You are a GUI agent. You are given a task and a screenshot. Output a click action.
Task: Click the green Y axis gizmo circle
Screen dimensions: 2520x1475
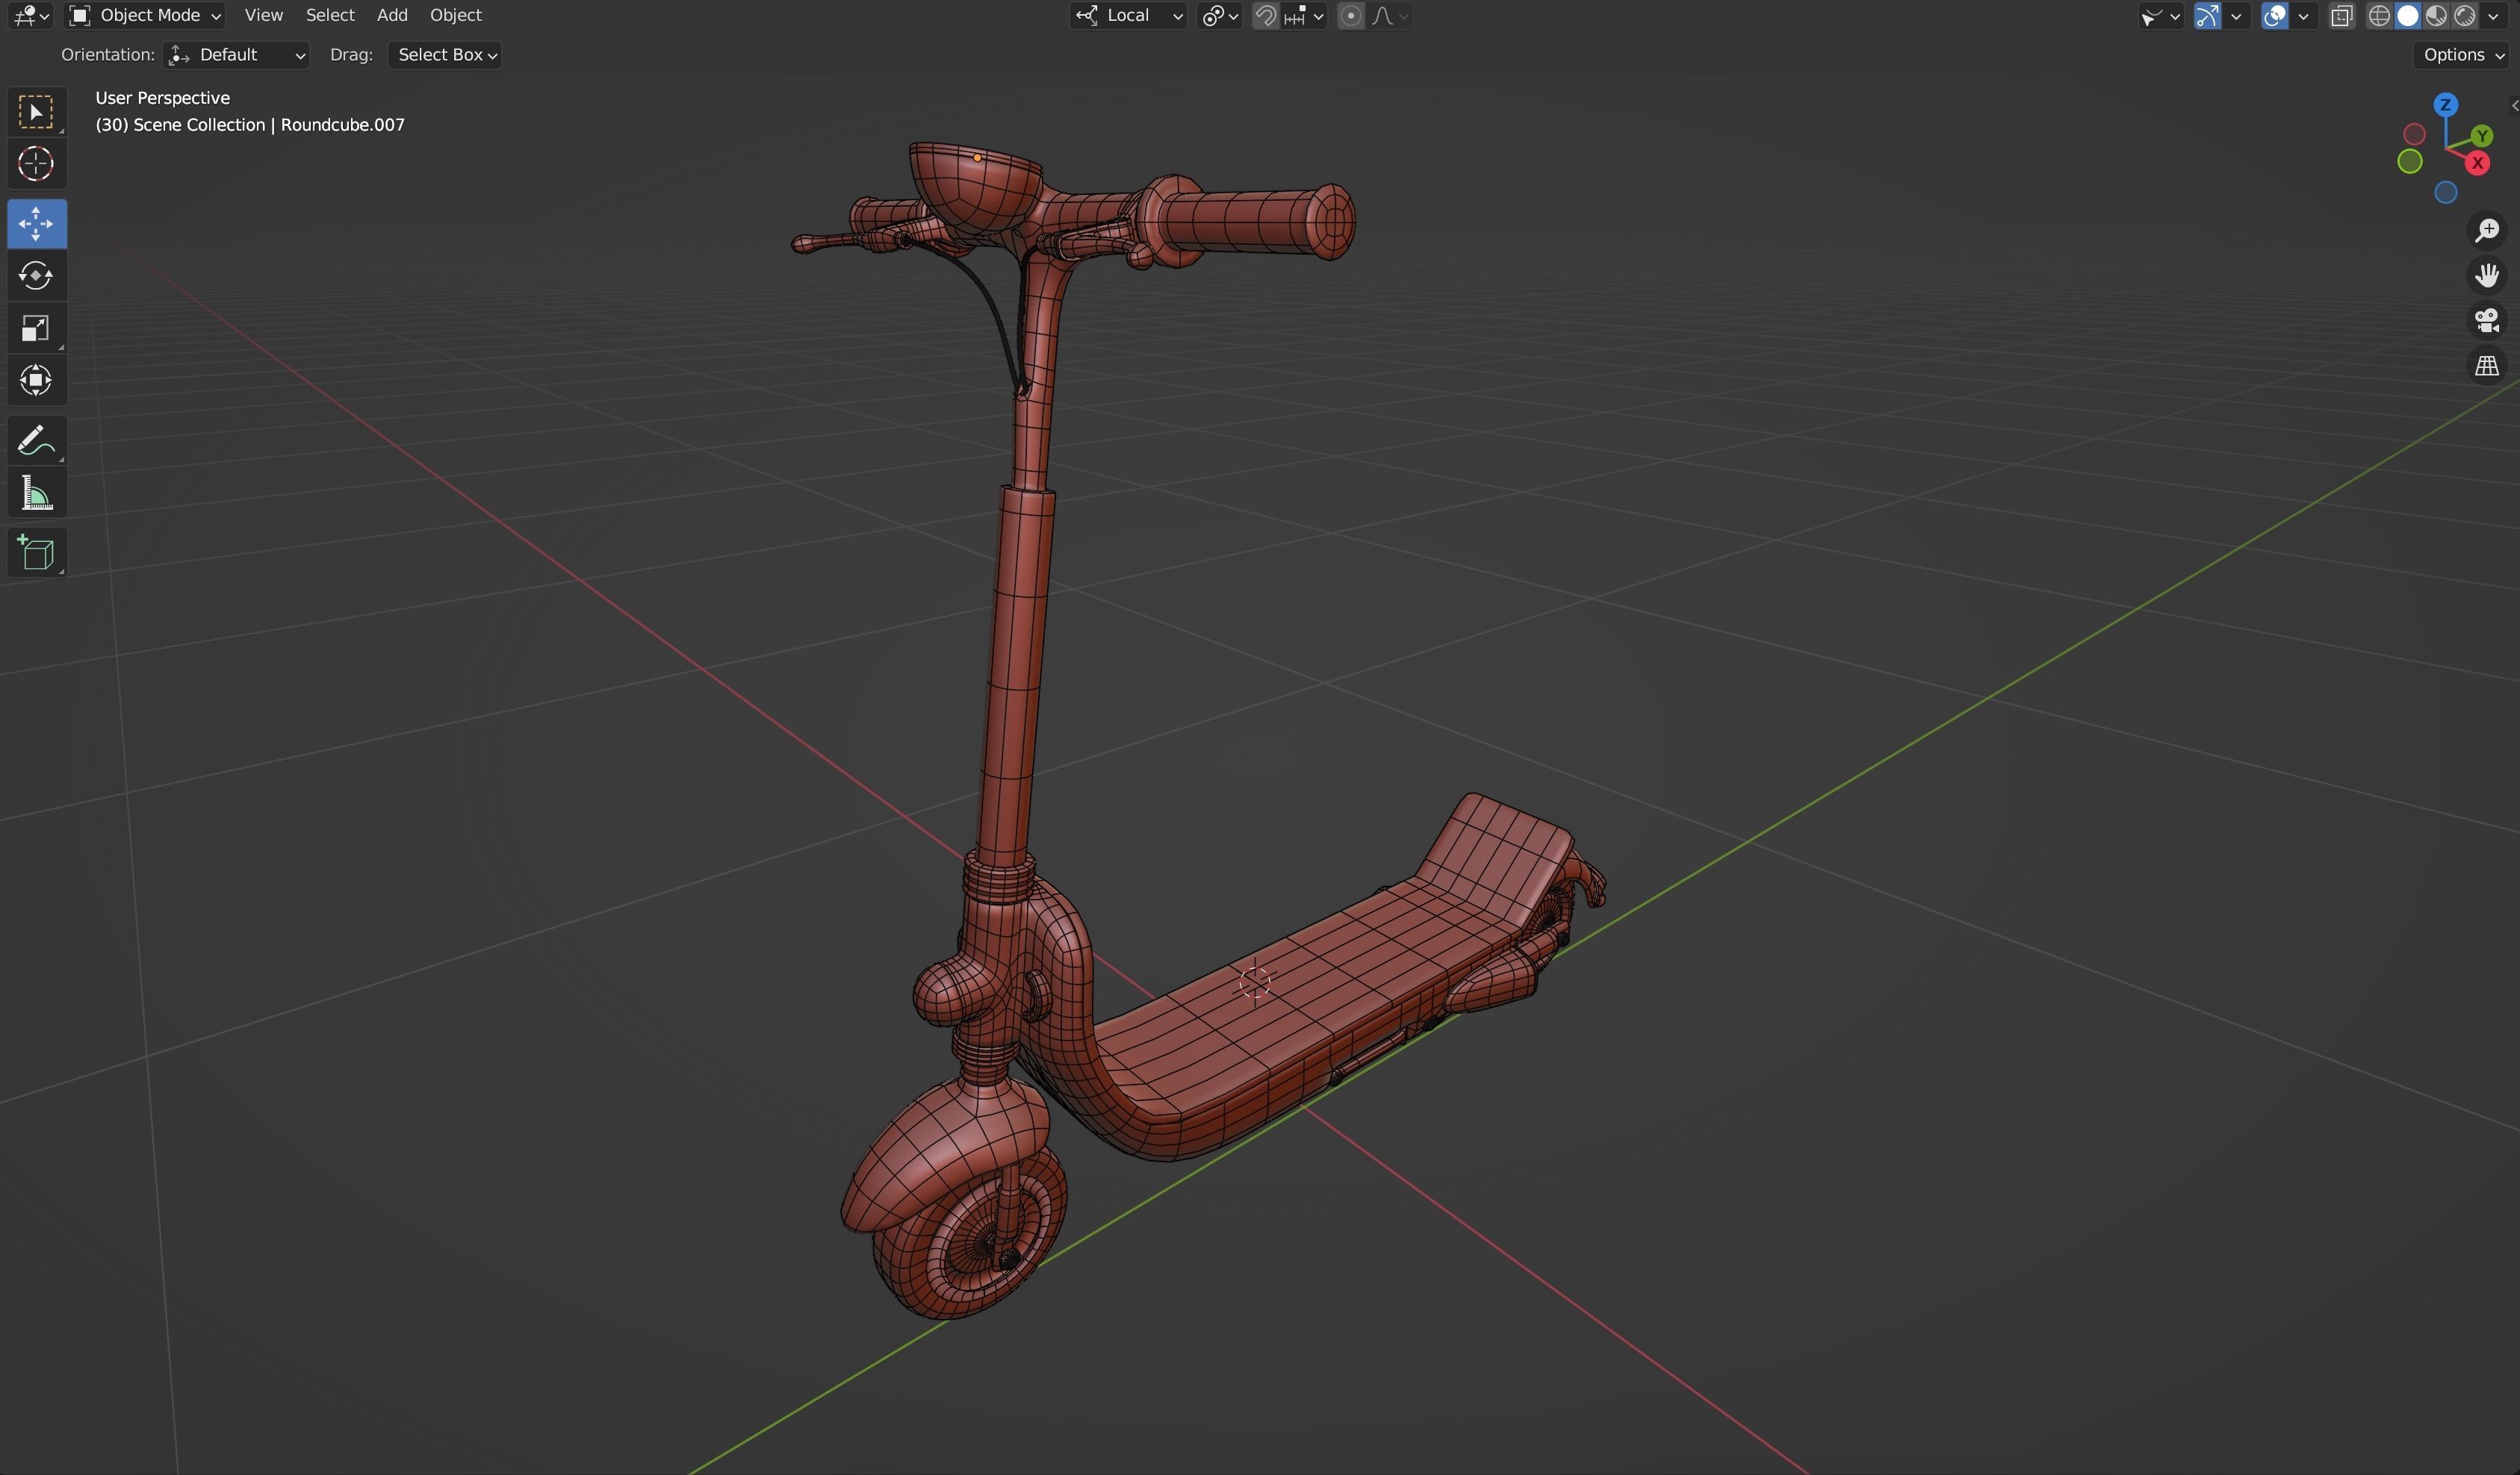(2481, 136)
